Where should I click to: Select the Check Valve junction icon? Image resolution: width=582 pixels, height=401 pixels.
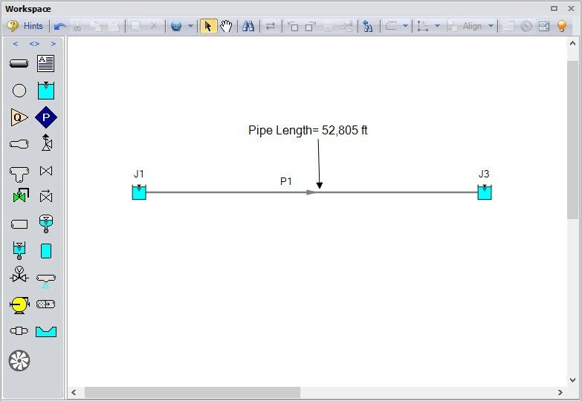pyautogui.click(x=46, y=196)
